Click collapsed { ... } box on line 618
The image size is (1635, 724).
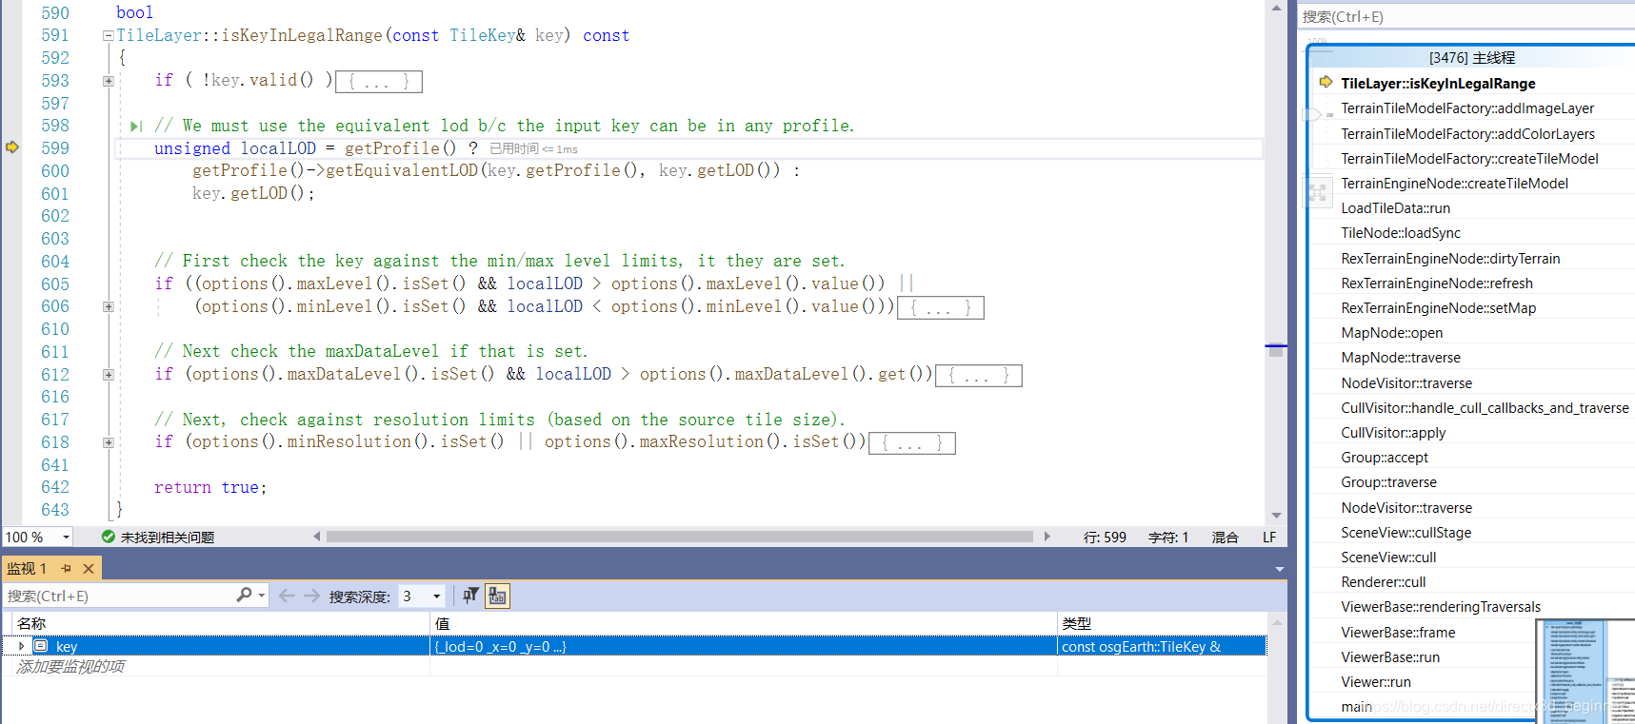pos(912,443)
